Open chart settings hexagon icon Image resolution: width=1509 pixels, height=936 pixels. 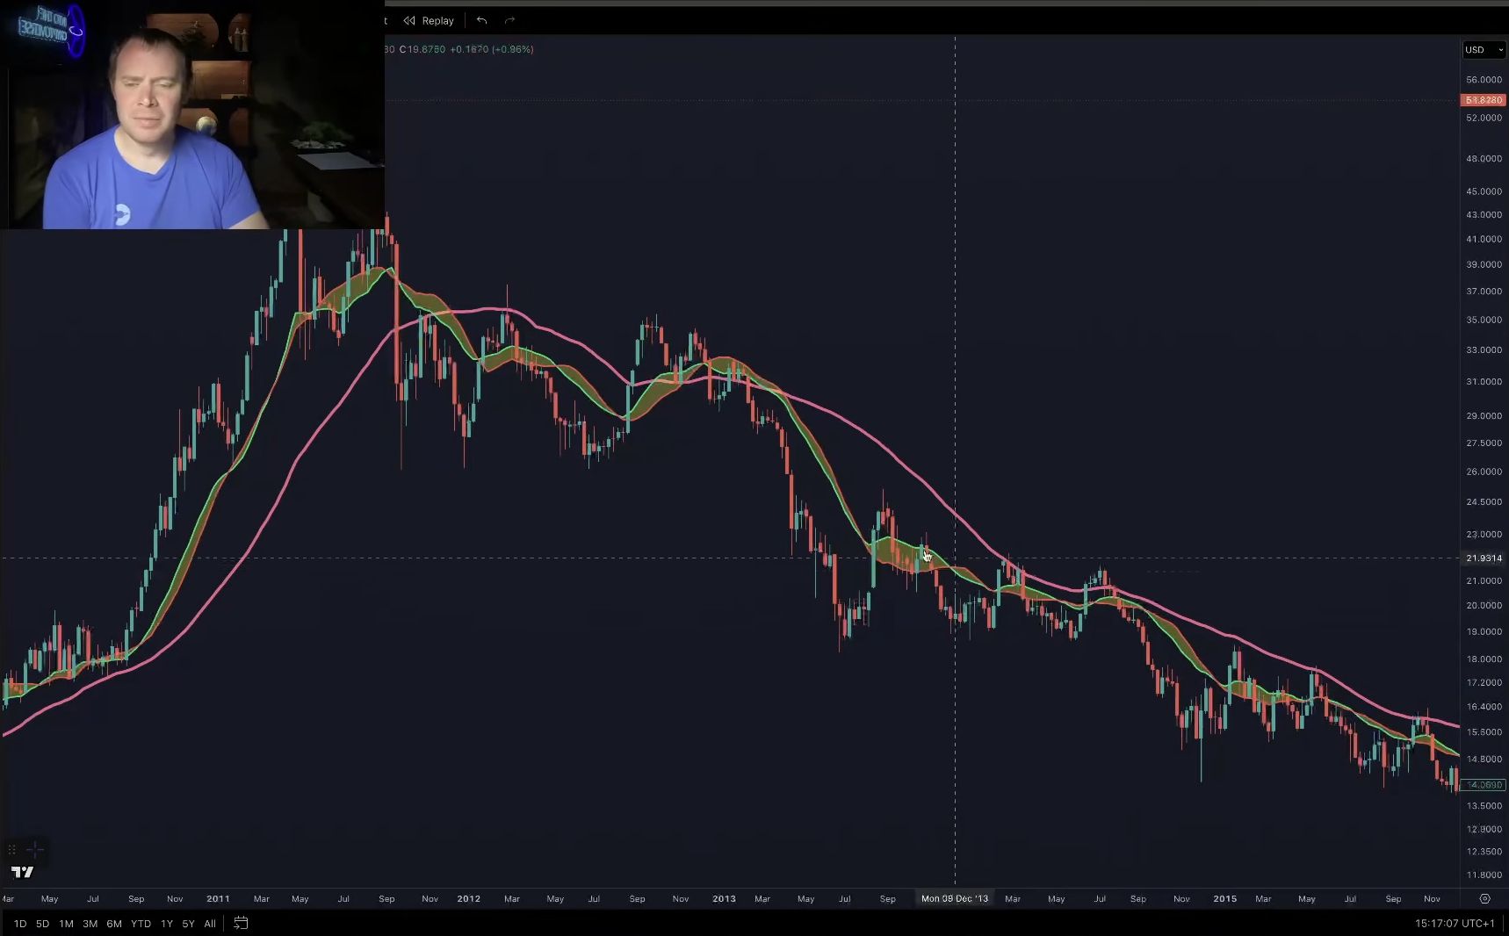1484,898
